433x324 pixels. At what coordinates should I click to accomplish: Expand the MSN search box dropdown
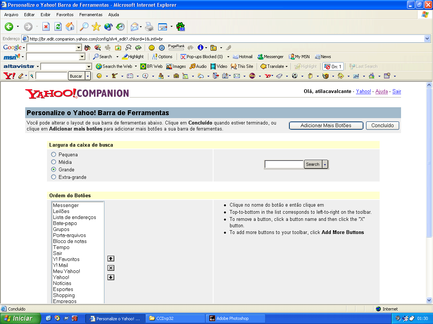82,57
